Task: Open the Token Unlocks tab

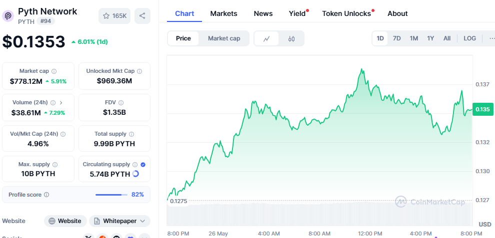Action: [x=346, y=13]
